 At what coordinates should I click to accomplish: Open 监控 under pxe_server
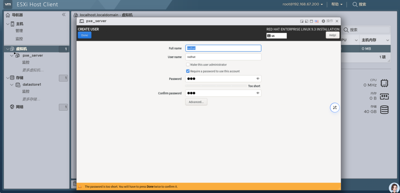tap(26, 62)
